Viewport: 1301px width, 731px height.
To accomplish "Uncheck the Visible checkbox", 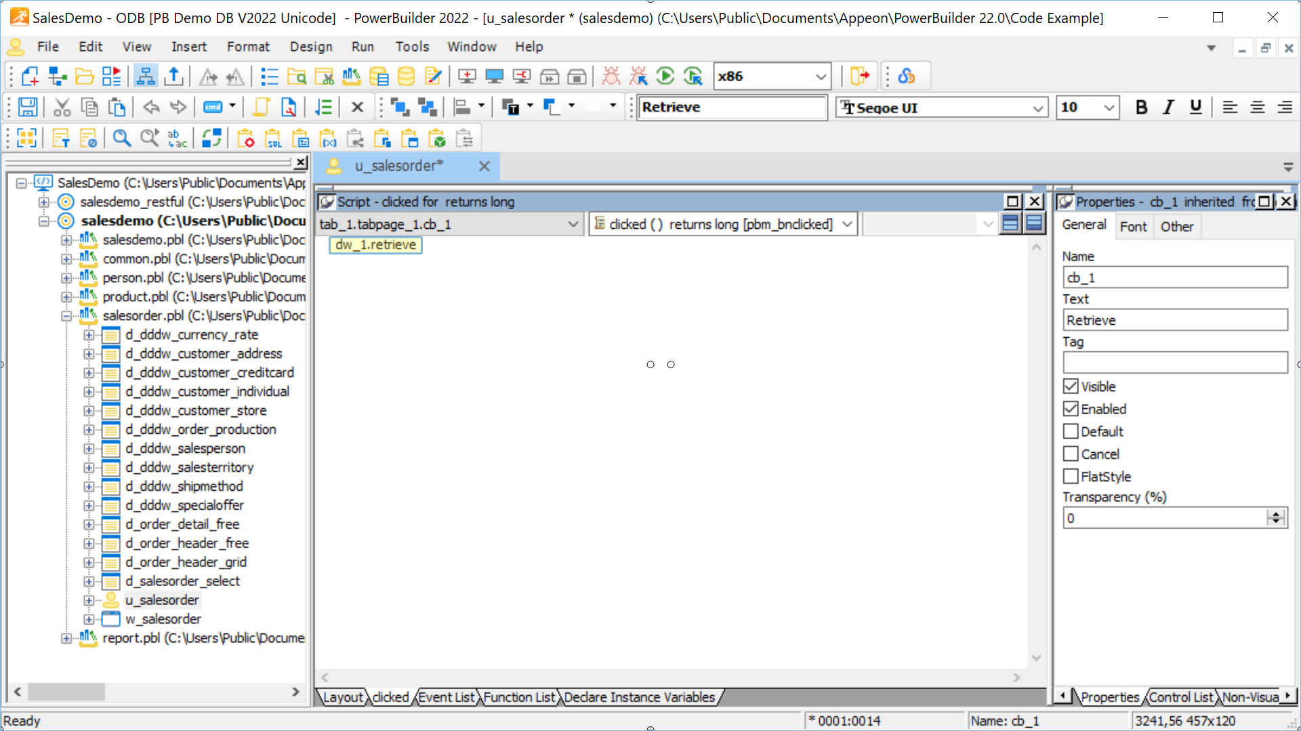I will 1071,386.
